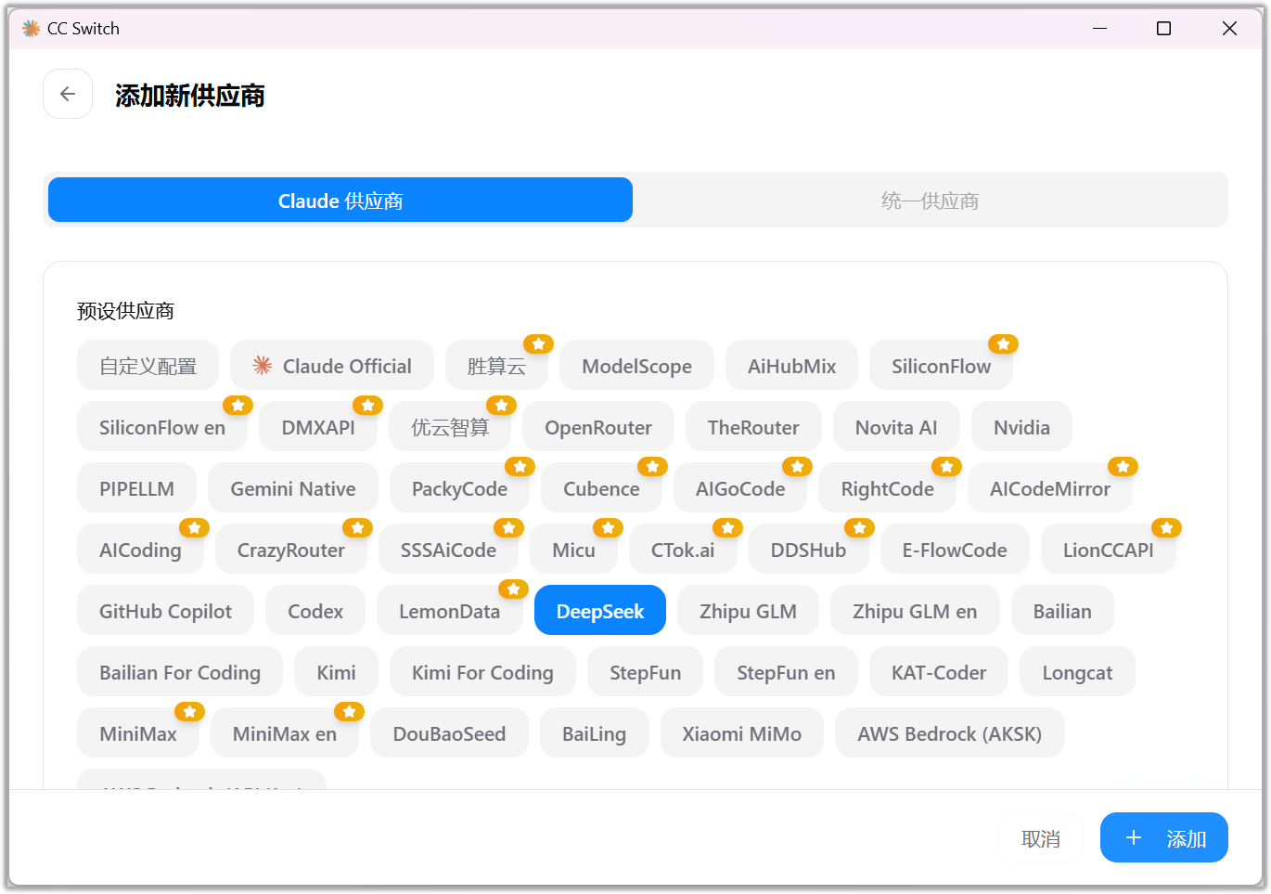This screenshot has height=894, width=1271.
Task: Switch to the Claude 供应商 tab
Action: pos(340,201)
